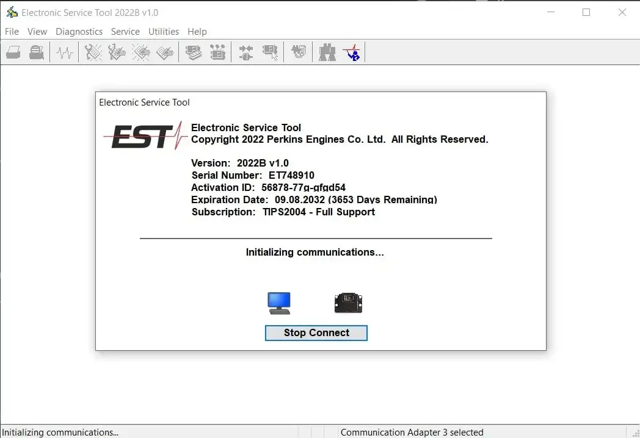Open the Help menu

click(197, 31)
